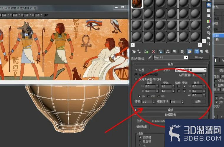
Task: Toggle the checkered Background icon
Action: point(209,10)
